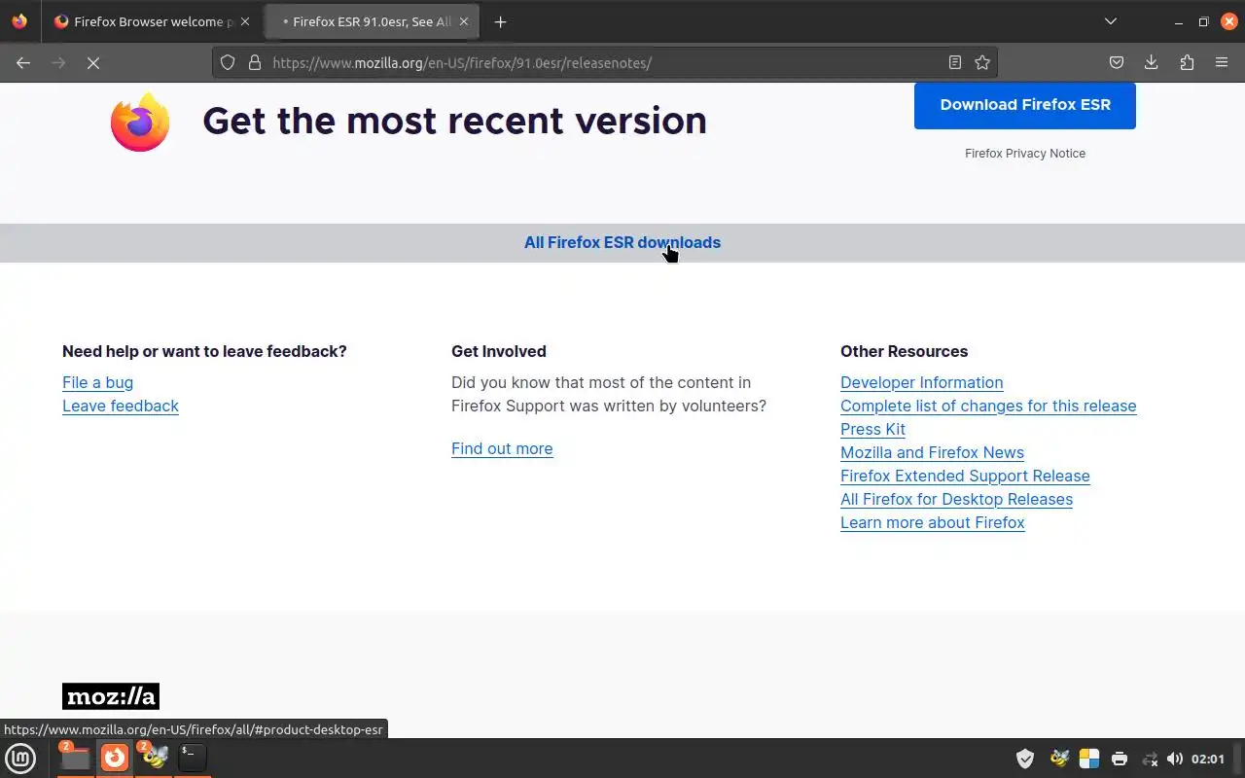This screenshot has width=1245, height=778.
Task: Open the Developer Information link
Action: coord(922,382)
